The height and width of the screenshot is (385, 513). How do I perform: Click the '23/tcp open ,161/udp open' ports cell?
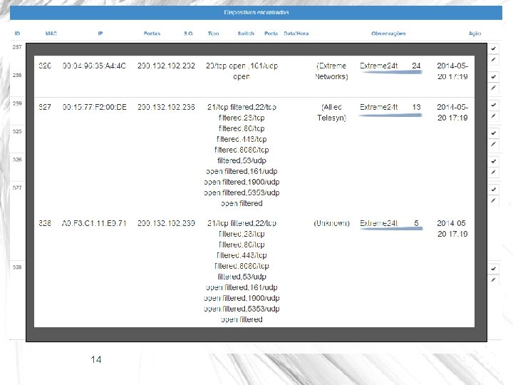coord(242,71)
